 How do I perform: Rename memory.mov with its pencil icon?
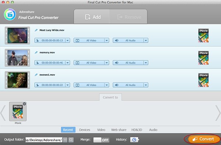[36, 53]
